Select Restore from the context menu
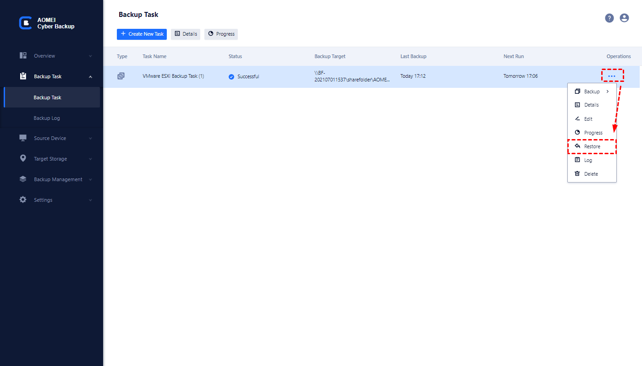This screenshot has height=366, width=642. pyautogui.click(x=592, y=146)
